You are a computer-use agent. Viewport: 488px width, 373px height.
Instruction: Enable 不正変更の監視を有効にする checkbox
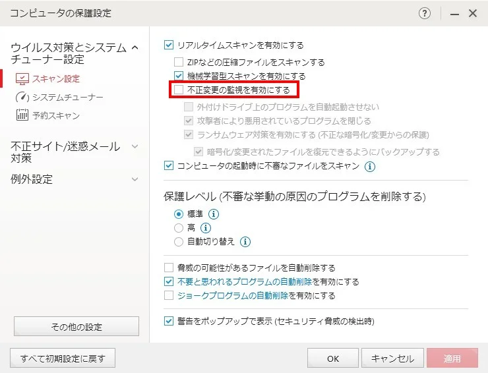pyautogui.click(x=179, y=90)
